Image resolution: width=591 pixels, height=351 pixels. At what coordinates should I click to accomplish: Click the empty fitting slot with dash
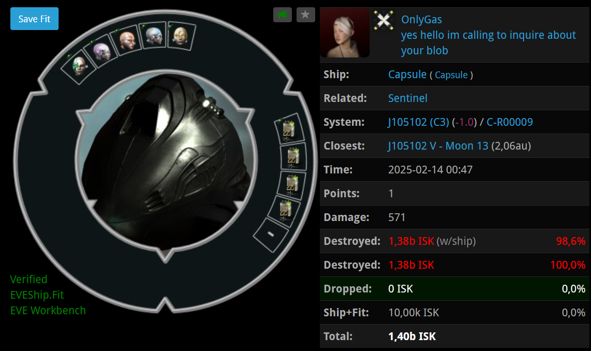(271, 235)
